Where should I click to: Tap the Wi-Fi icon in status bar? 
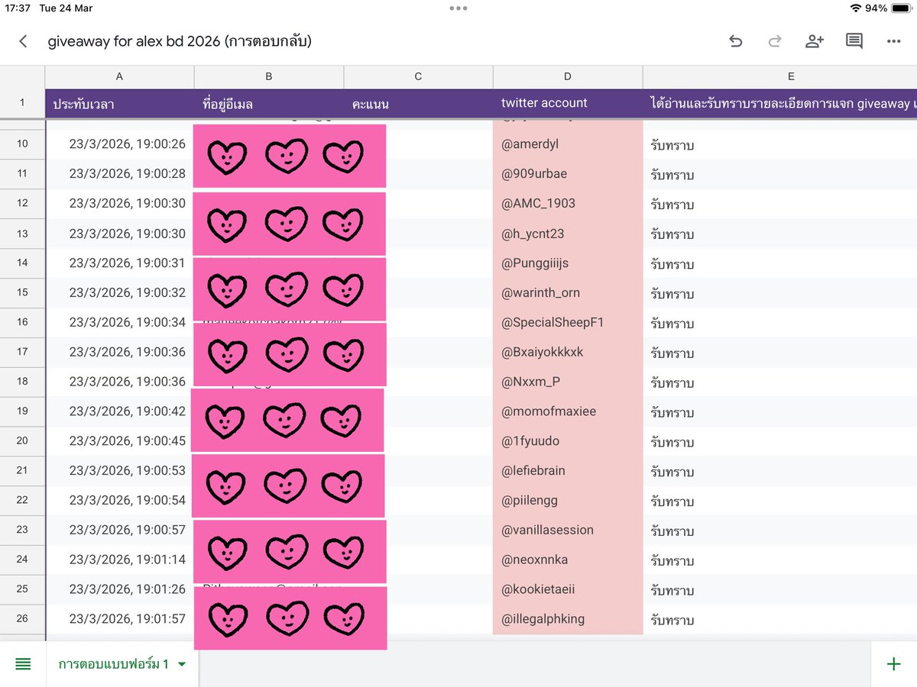(854, 8)
